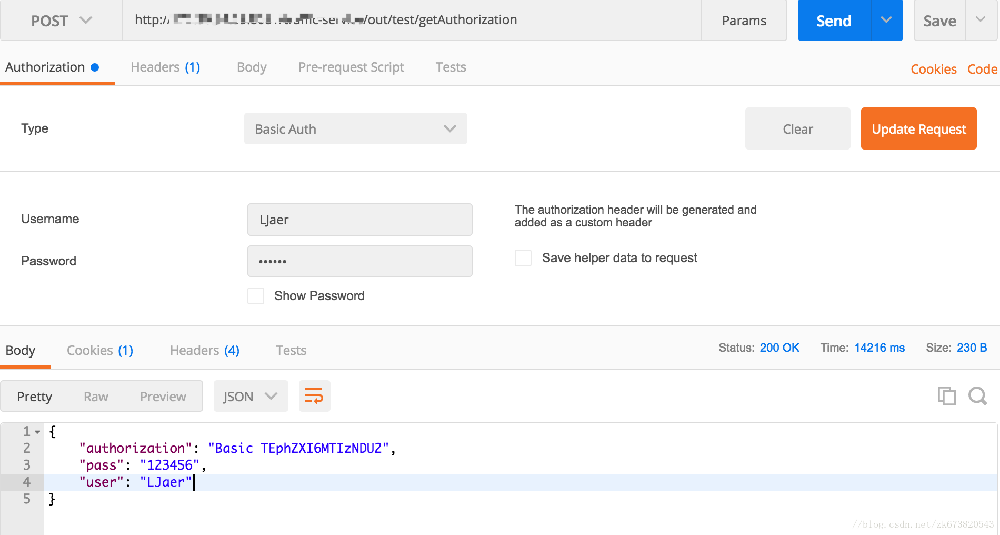Click the Clear button
Screen dimensions: 1000x535
point(798,128)
